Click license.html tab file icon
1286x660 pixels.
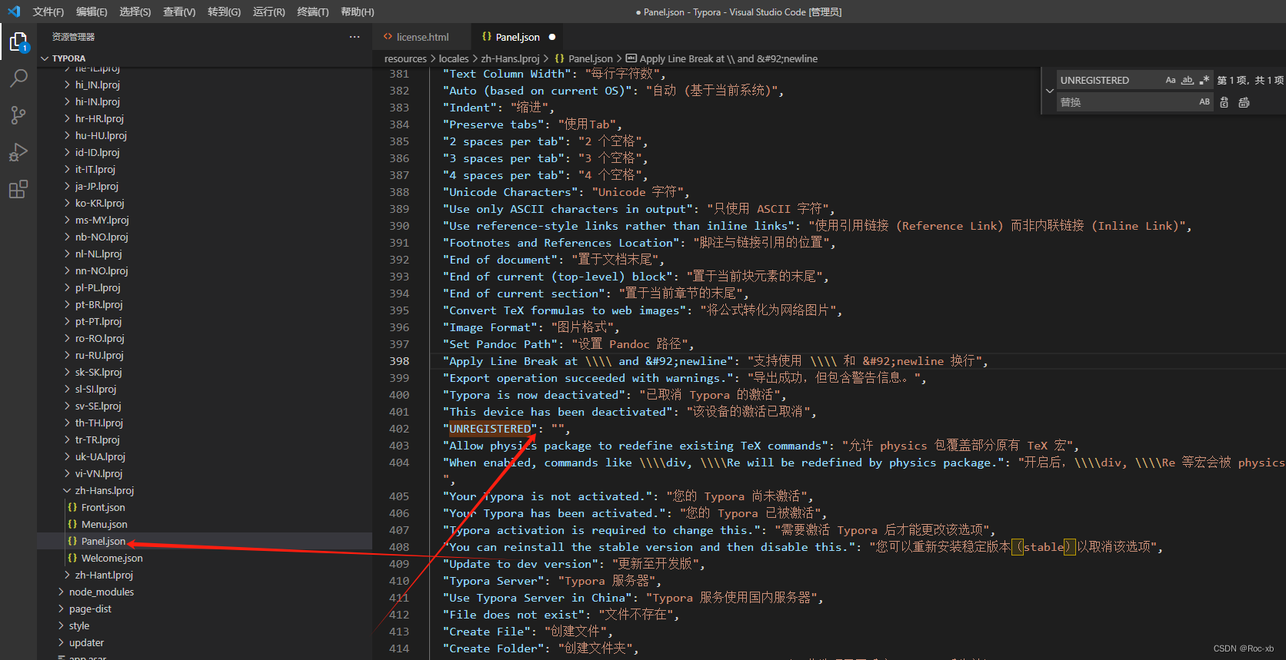point(388,37)
